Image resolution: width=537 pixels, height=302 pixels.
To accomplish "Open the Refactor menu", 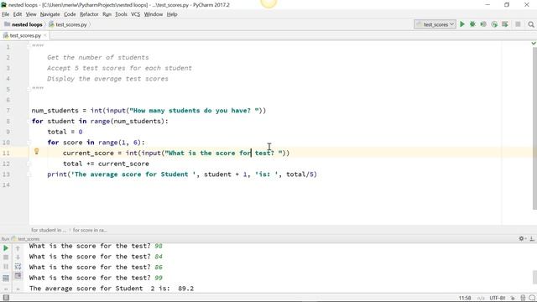I will 89,14.
